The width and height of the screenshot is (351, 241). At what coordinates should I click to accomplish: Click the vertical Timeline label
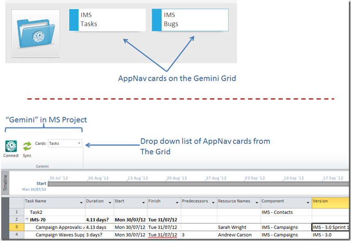coord(5,183)
